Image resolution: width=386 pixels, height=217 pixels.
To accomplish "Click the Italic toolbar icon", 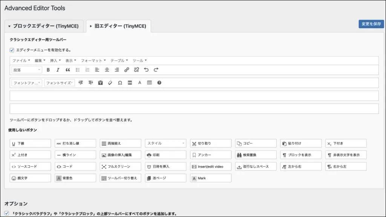I will [x=58, y=70].
